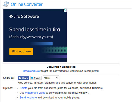Open the Online Converter title link
The width and height of the screenshot is (132, 102).
pyautogui.click(x=27, y=4)
